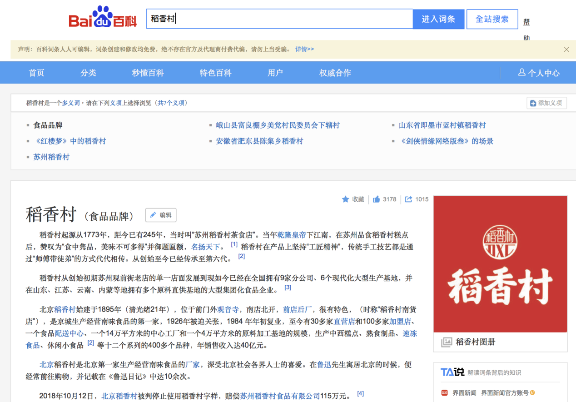This screenshot has width=576, height=402.
Task: Click reference [1] after 名扬天下
Action: pyautogui.click(x=234, y=244)
